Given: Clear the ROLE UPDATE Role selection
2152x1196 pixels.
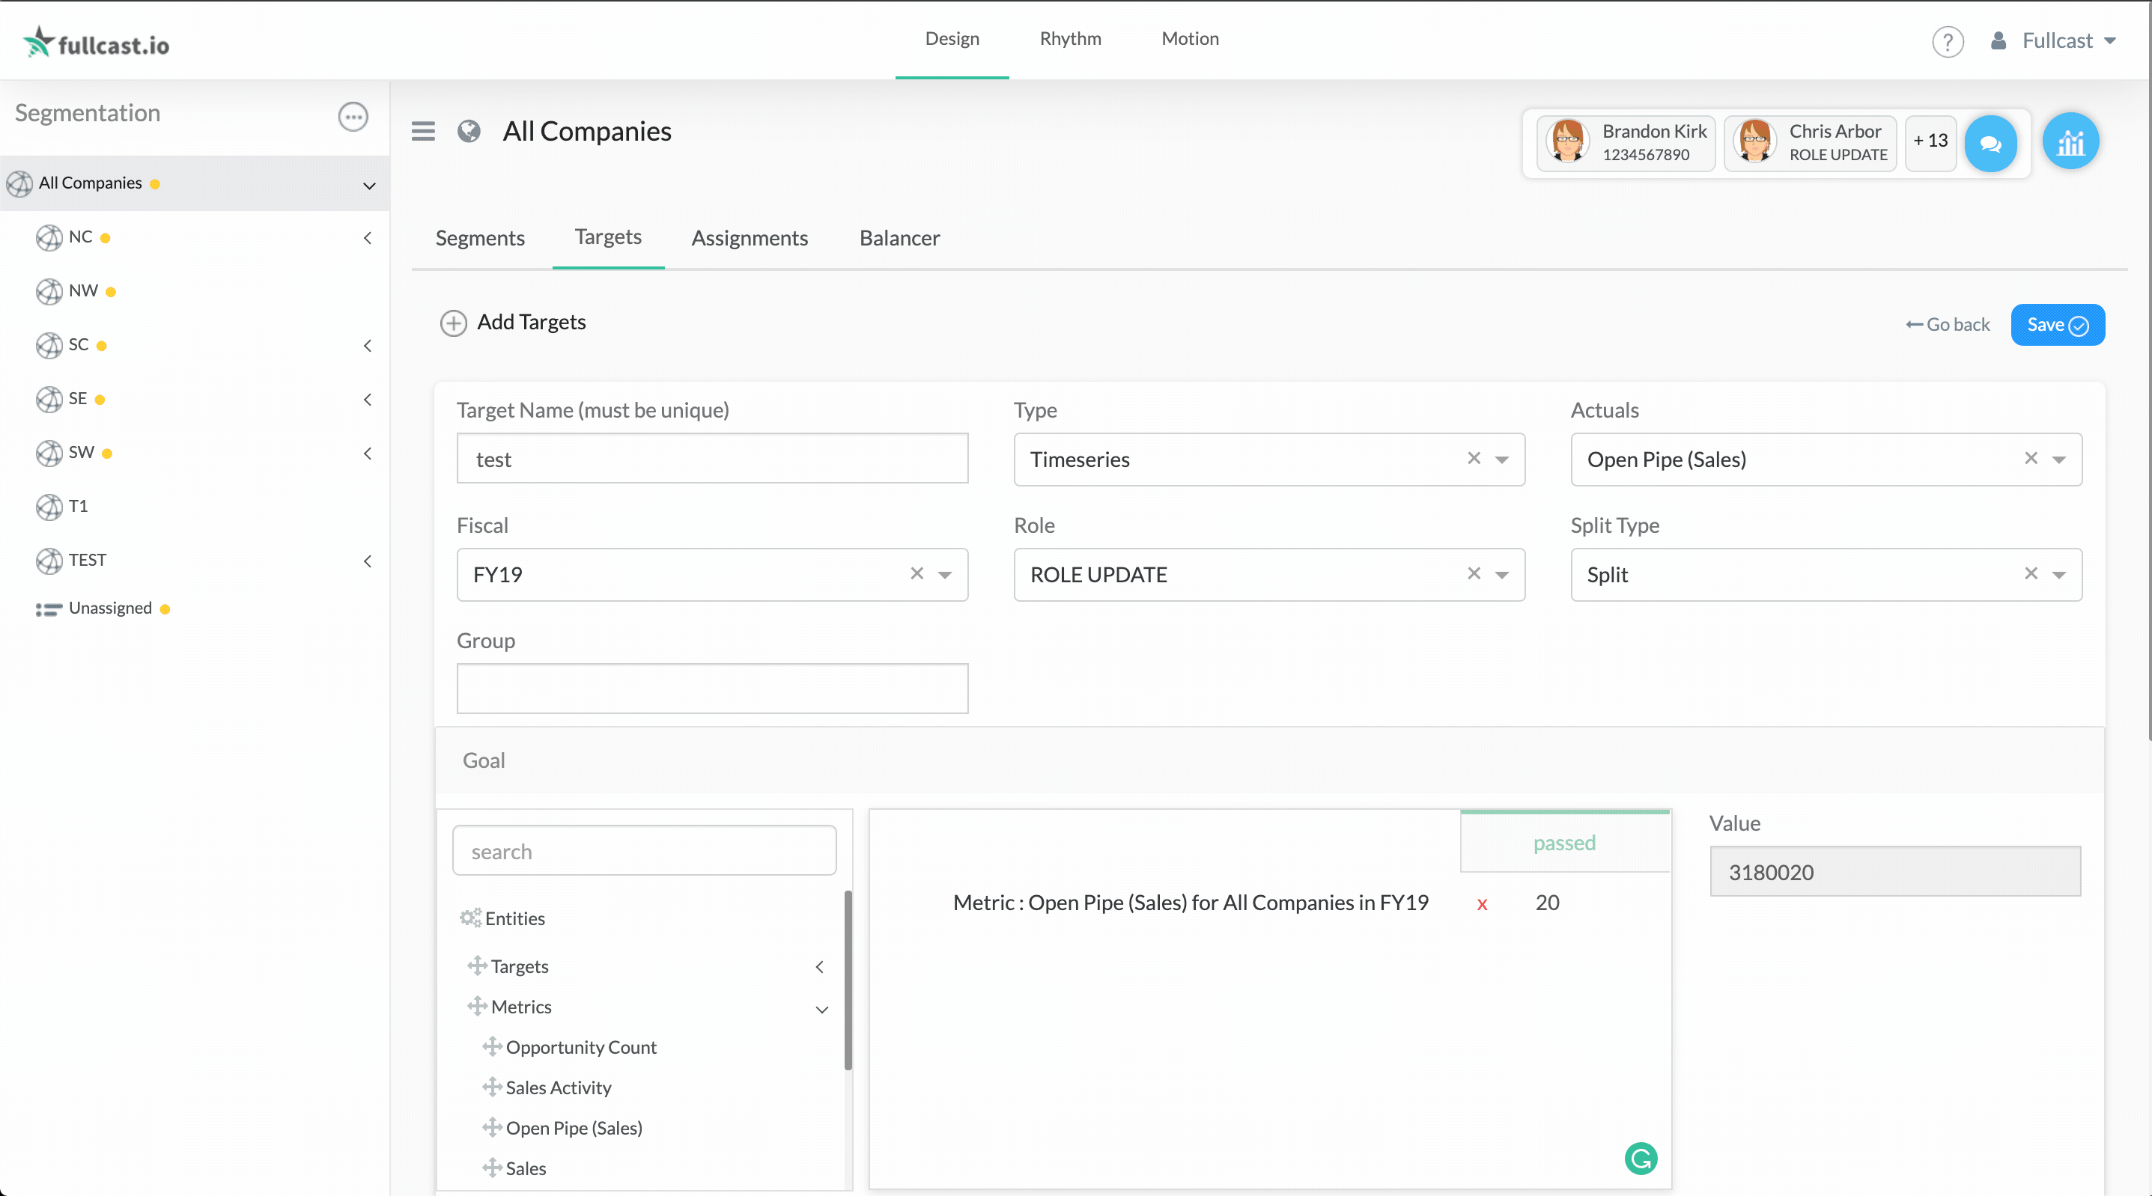Looking at the screenshot, I should 1474,573.
